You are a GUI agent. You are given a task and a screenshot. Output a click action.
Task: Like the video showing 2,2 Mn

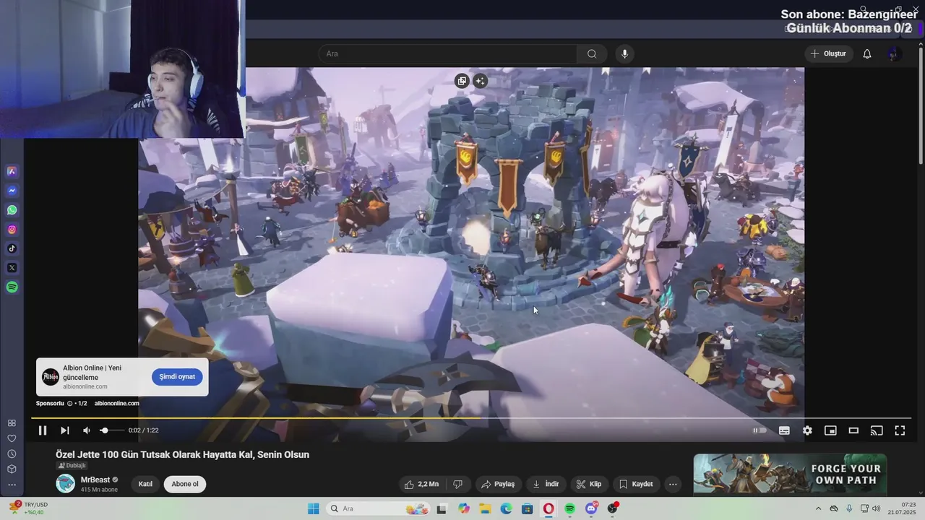[421, 484]
